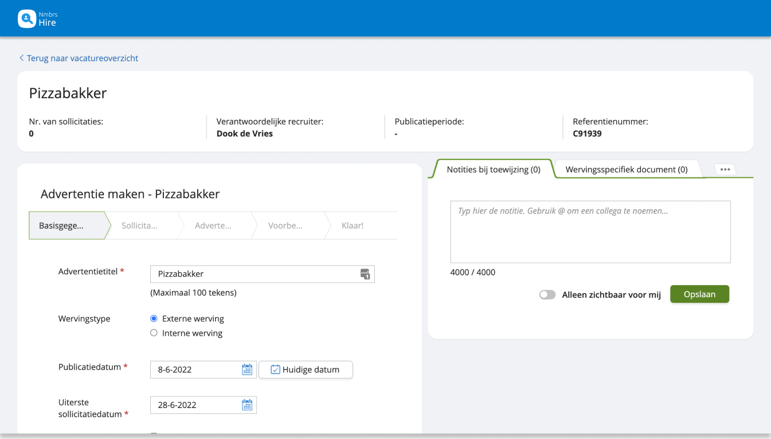This screenshot has width=771, height=439.
Task: Click the Huidige datum button
Action: (x=306, y=370)
